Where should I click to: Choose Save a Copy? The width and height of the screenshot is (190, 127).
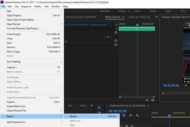[x=32, y=51]
